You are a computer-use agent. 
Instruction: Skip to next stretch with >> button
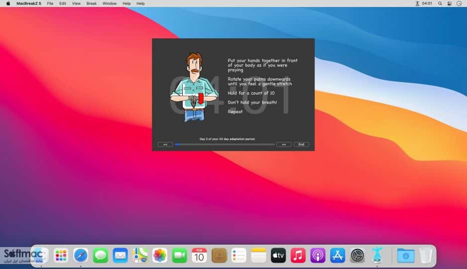coord(284,144)
